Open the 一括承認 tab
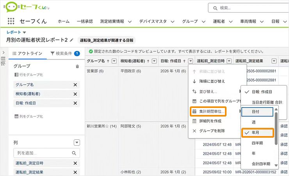Viewport: 289px width, 176px height. [85, 22]
